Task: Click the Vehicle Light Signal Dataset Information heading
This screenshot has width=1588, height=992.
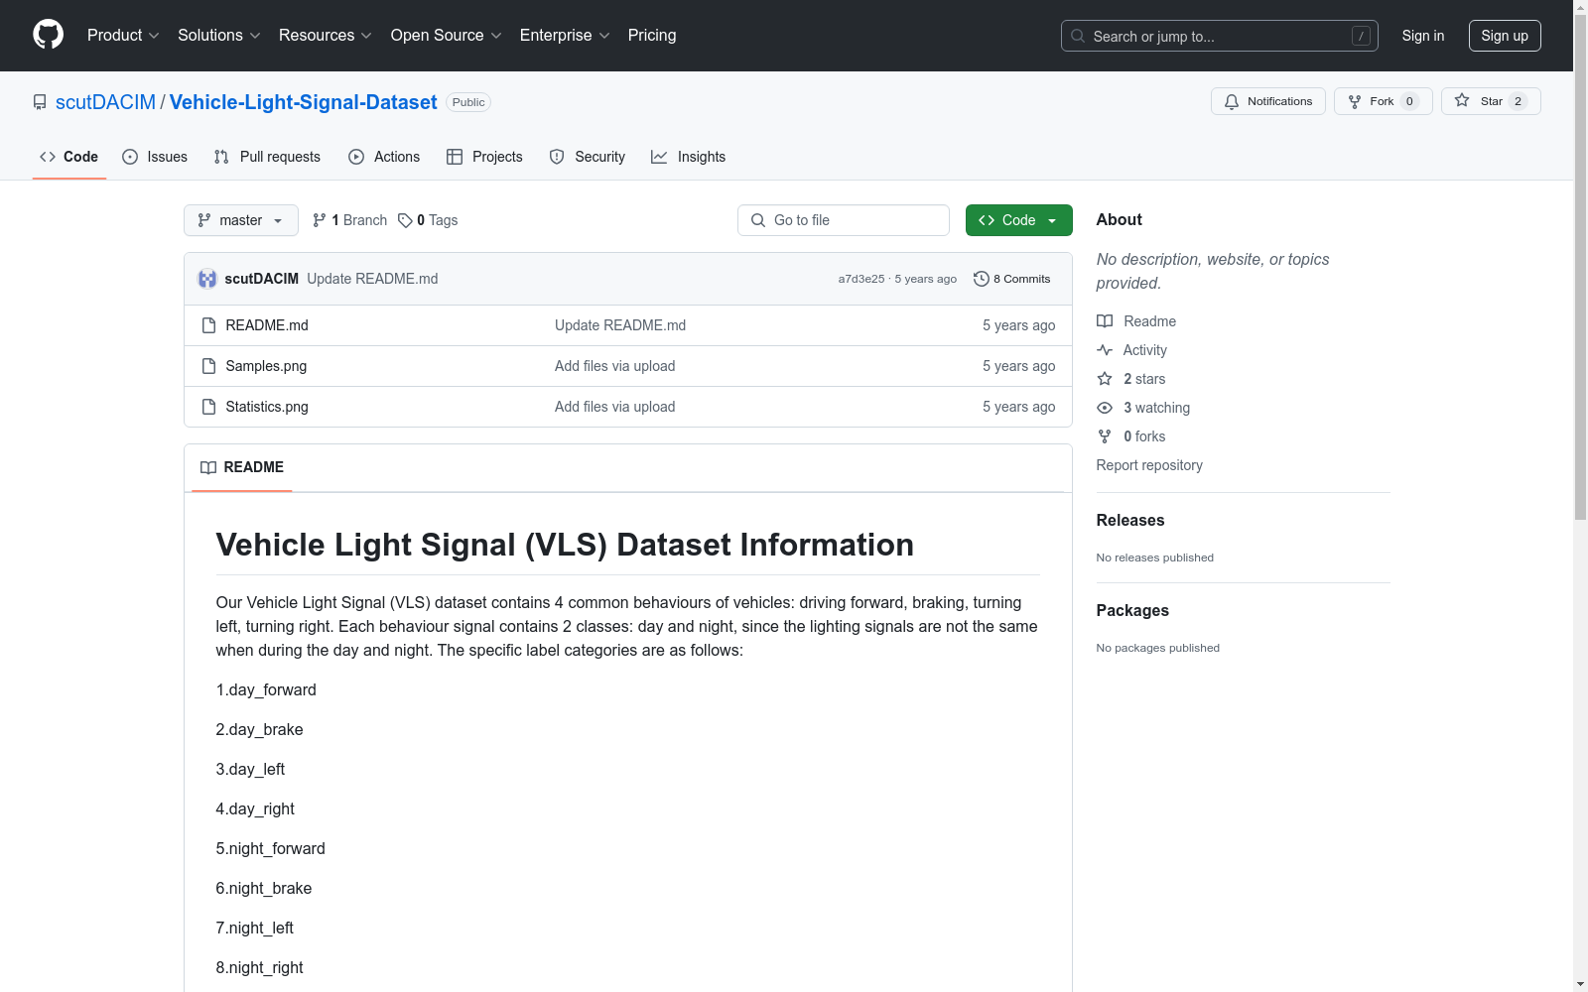Action: 565,545
